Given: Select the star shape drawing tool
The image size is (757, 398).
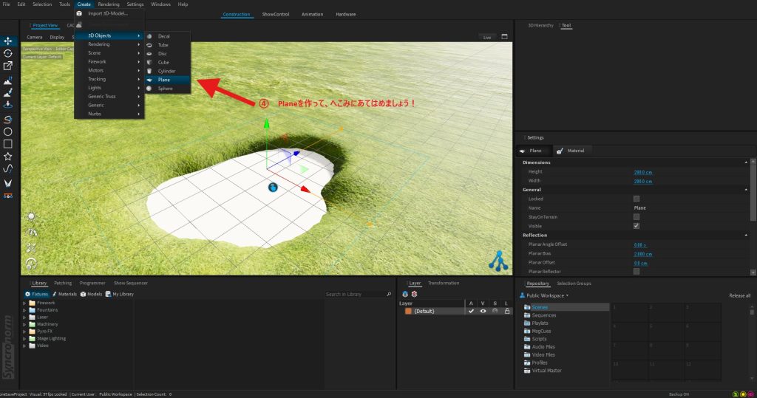Looking at the screenshot, I should click(x=8, y=157).
